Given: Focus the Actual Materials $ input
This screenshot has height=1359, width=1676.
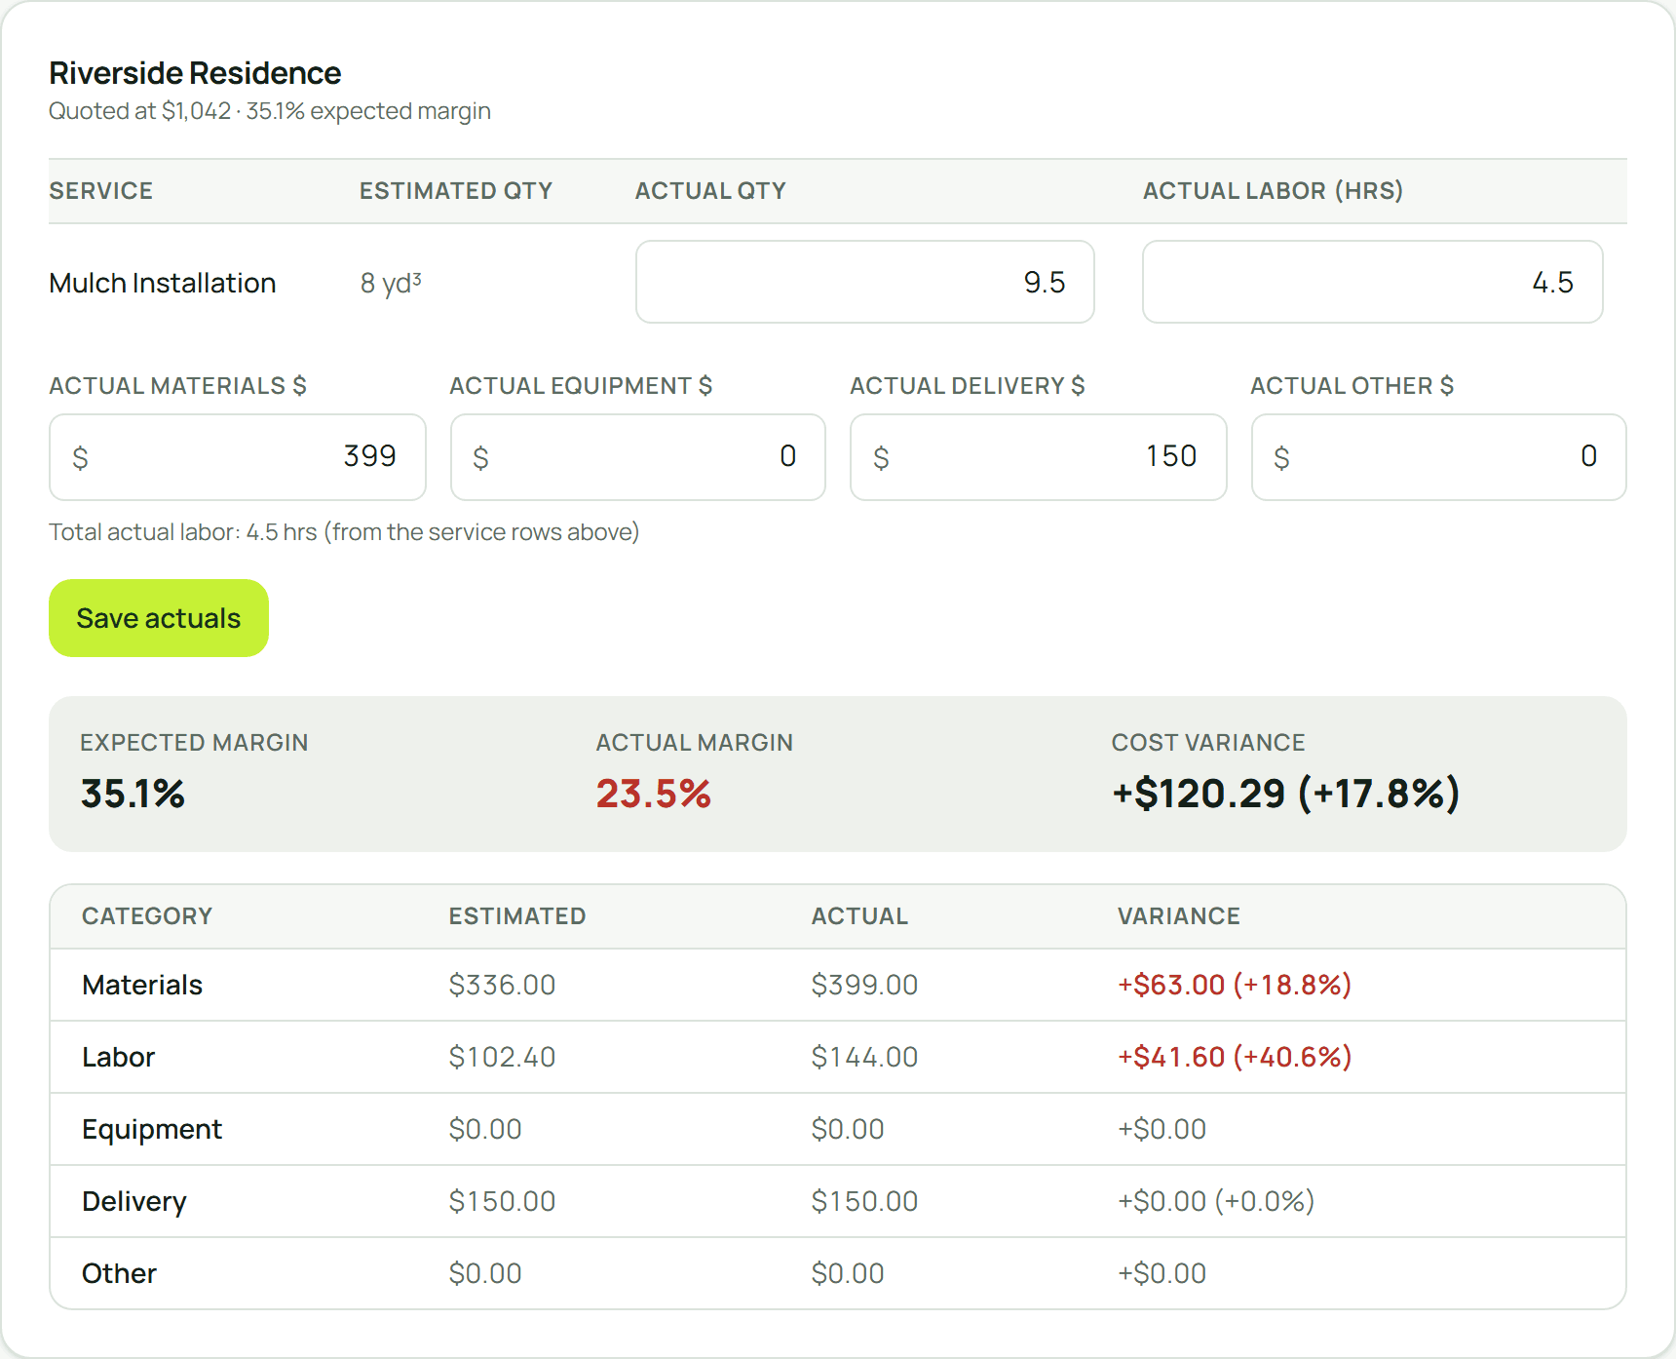Looking at the screenshot, I should [238, 457].
